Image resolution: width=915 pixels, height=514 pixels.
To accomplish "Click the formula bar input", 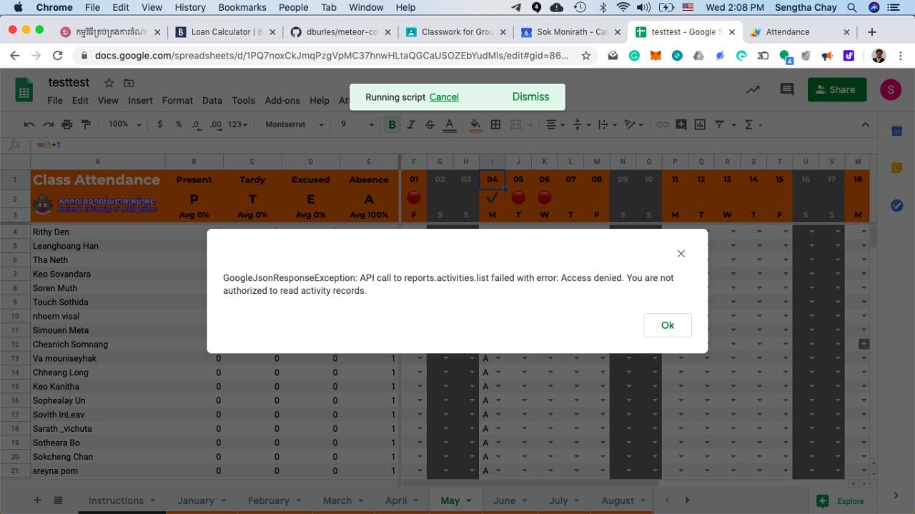I will (457, 144).
